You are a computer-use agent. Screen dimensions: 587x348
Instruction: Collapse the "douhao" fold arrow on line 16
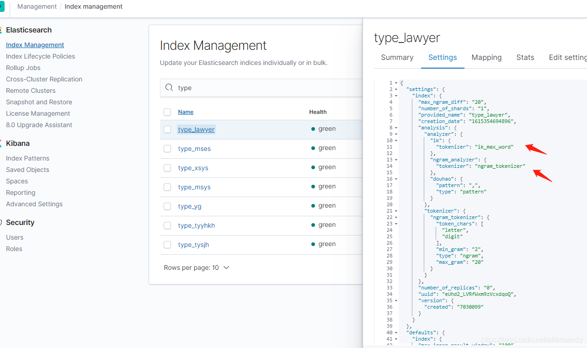coord(396,179)
